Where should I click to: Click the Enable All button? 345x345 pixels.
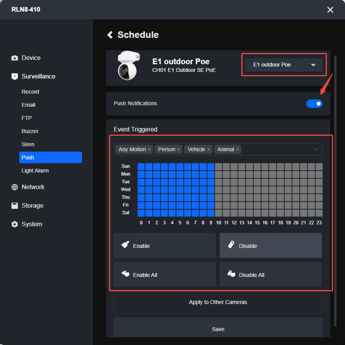point(165,274)
